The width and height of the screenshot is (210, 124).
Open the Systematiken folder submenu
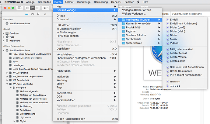pos(140,43)
